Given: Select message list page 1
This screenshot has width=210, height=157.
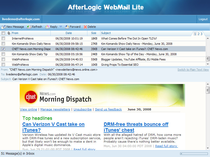Looking at the screenshot, I should point(195,34).
